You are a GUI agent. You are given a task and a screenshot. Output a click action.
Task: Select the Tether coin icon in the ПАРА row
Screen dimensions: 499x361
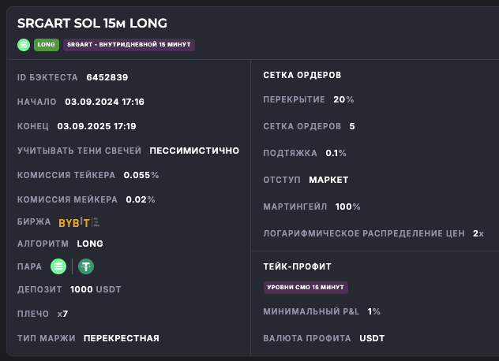(x=85, y=266)
